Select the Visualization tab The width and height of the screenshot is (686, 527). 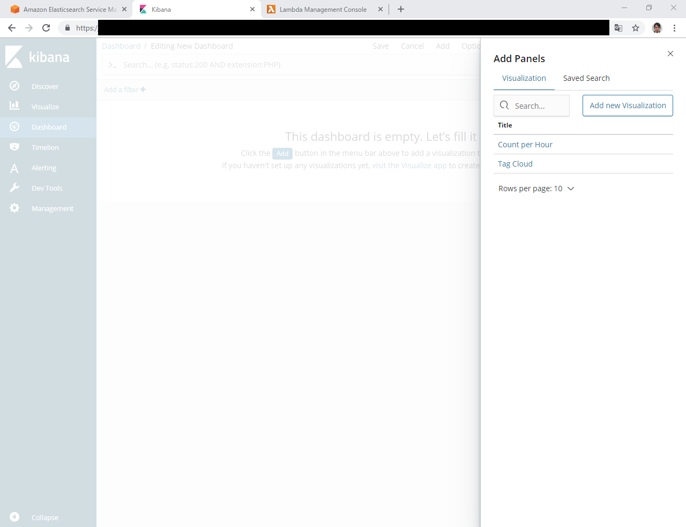tap(524, 78)
